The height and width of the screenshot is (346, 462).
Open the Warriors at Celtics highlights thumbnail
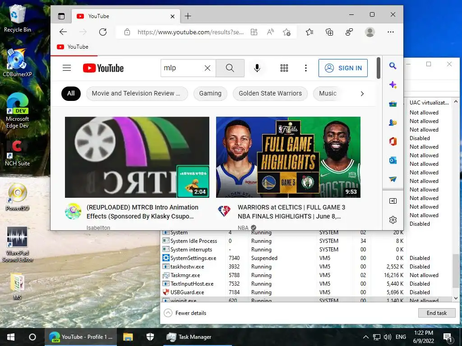[x=288, y=157]
